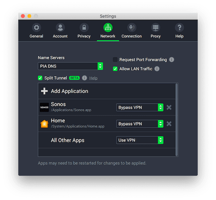Open the Sonos Bypass VPN dropdown
The height and width of the screenshot is (200, 216).
(x=140, y=107)
